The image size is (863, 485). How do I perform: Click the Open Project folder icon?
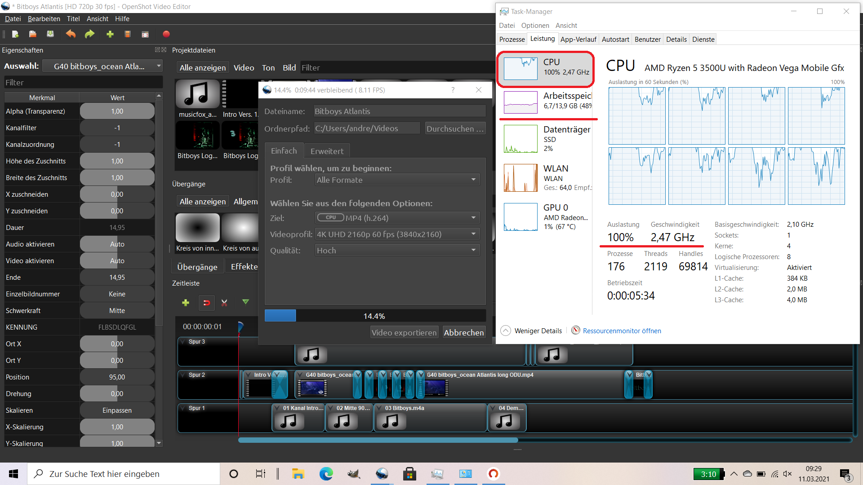coord(32,34)
